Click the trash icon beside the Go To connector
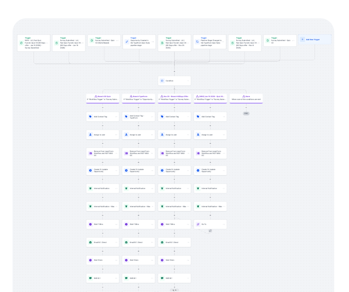The image size is (349, 292). (210, 231)
